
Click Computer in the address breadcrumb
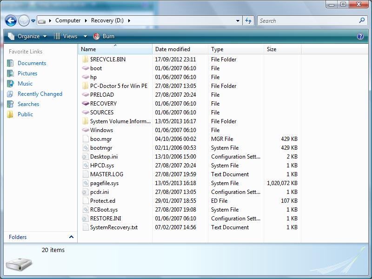click(x=68, y=20)
